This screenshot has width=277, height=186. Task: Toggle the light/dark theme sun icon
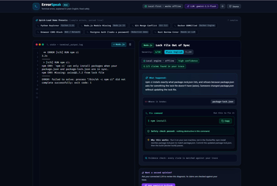click(222, 6)
